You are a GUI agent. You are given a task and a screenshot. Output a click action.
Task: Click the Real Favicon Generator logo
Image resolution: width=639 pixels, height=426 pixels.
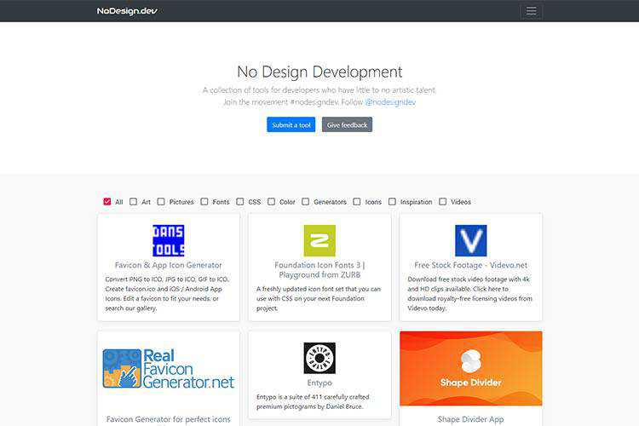tap(168, 369)
